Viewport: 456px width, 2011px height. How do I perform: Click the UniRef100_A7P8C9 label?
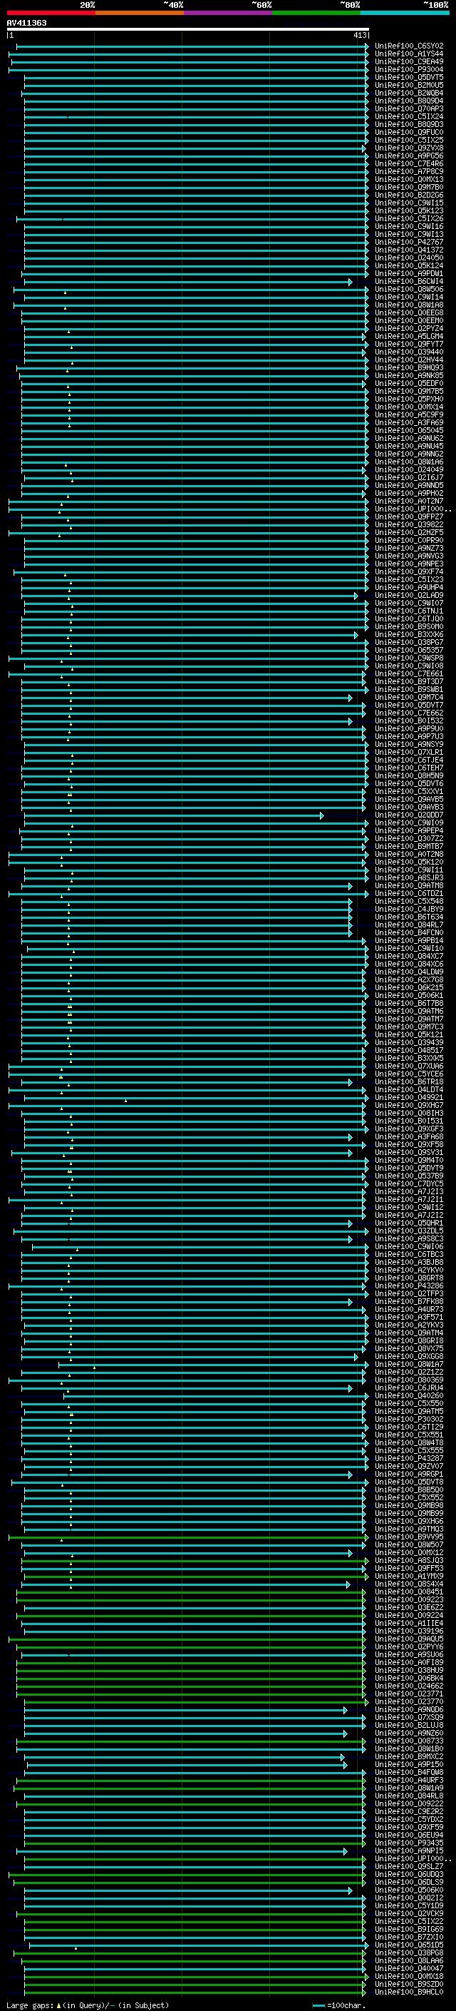pyautogui.click(x=409, y=172)
